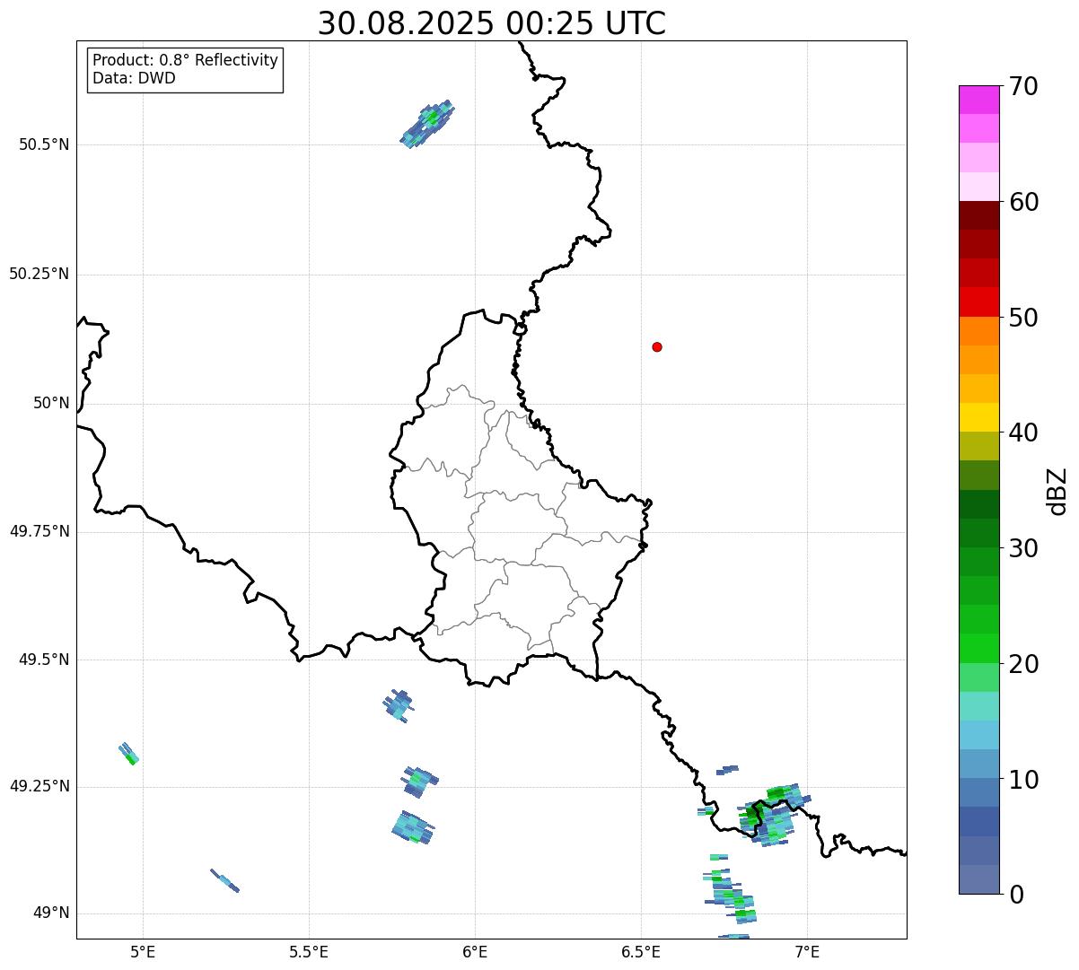Pick the mint green swatch just below 20
This screenshot has width=1079, height=970.
tap(979, 677)
